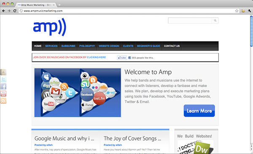Screen dimensions: 253x154
Task: Click the search magnifier button
Action: click(215, 21)
